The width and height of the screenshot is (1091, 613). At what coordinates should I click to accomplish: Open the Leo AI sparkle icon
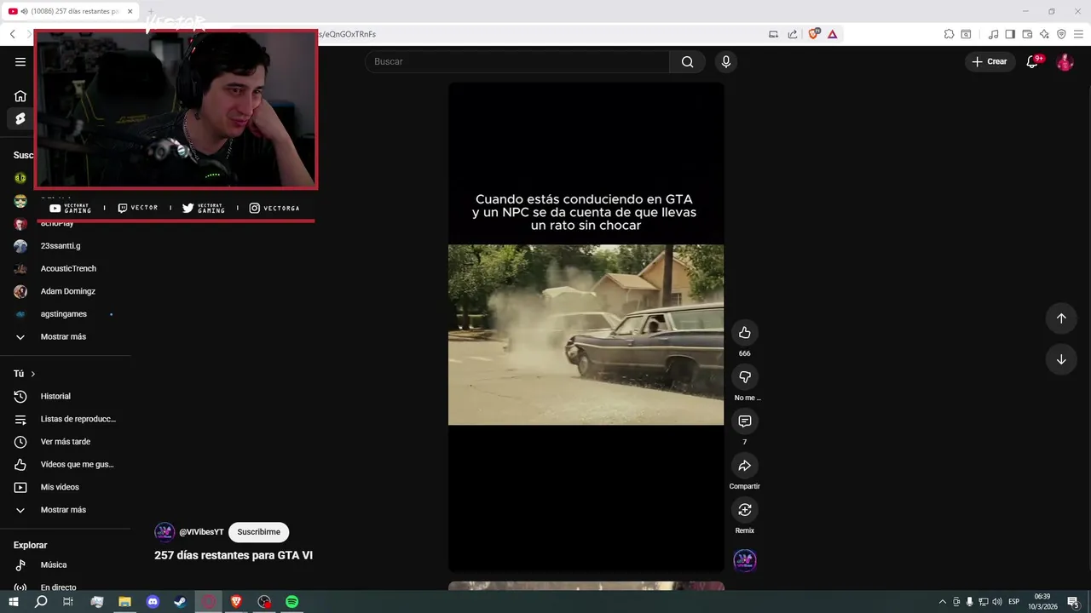tap(1044, 34)
